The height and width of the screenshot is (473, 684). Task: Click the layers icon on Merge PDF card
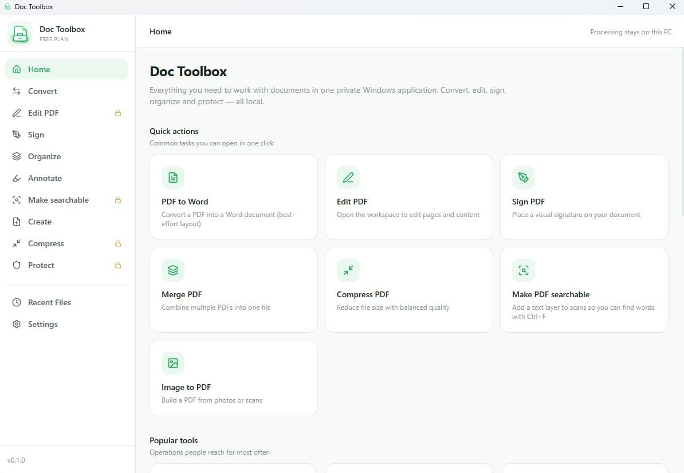173,270
